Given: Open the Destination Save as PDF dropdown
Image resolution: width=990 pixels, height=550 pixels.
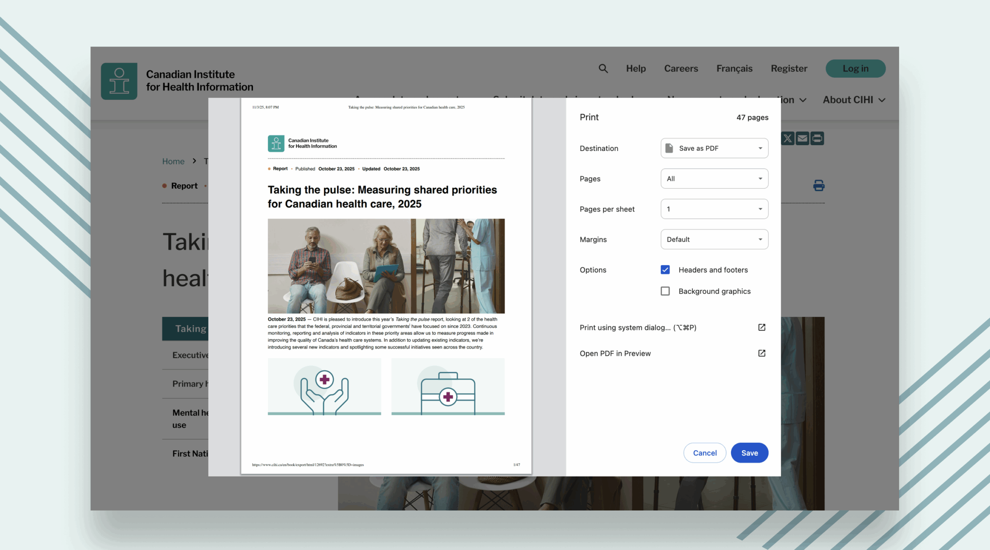Looking at the screenshot, I should 714,148.
